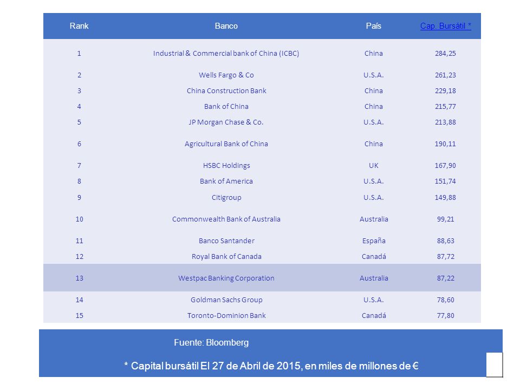Click the País column header
This screenshot has height=390, width=520.
tap(373, 26)
